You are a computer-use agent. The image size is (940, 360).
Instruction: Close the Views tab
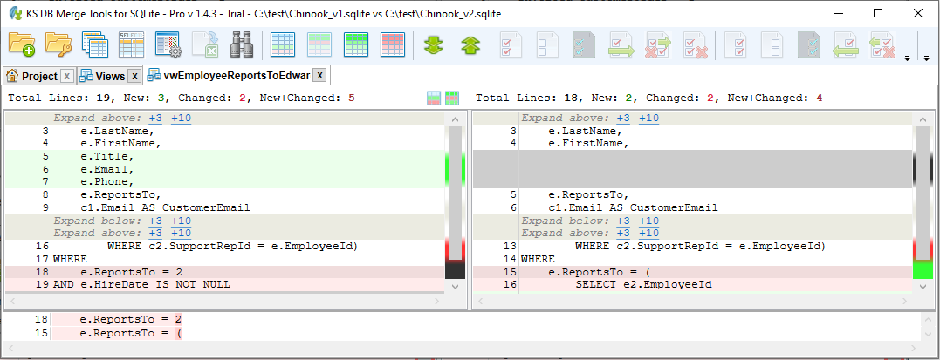pos(135,76)
